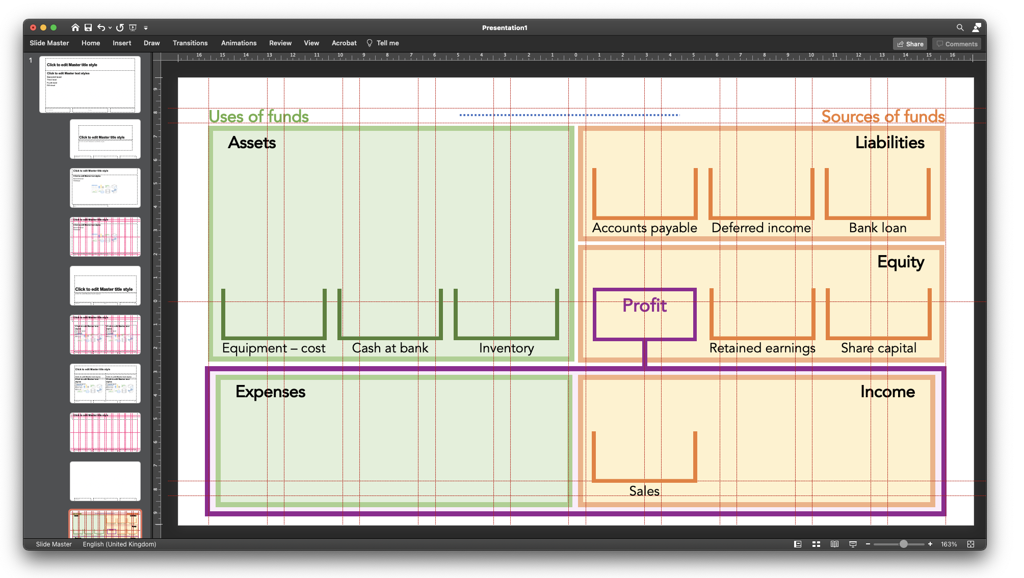The image size is (1024, 578).
Task: Click the zoom slider handle
Action: click(x=903, y=544)
